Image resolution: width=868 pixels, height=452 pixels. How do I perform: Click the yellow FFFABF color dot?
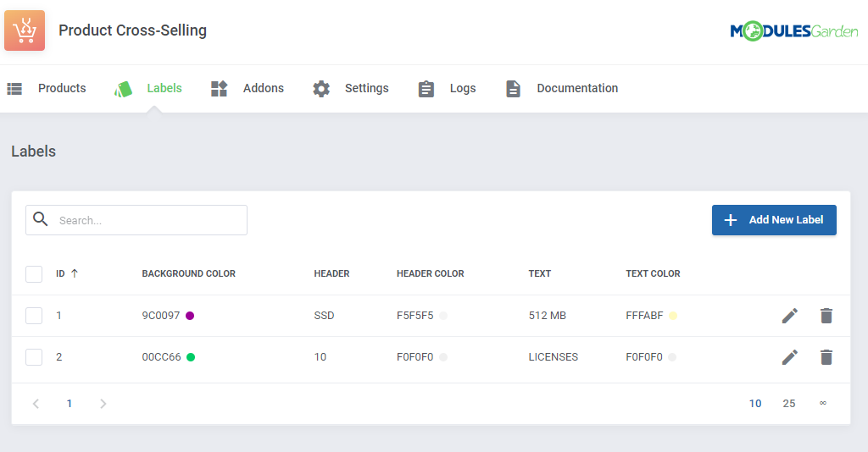click(673, 316)
